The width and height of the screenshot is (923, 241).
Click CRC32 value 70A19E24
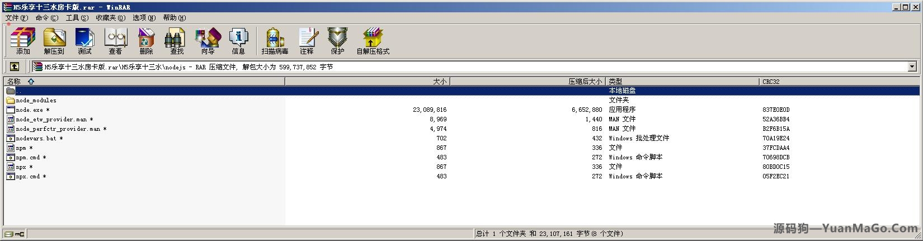(x=776, y=138)
